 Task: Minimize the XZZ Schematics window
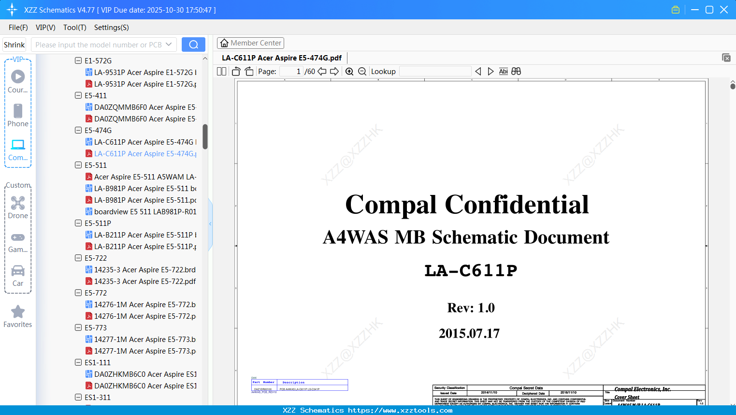click(x=695, y=10)
